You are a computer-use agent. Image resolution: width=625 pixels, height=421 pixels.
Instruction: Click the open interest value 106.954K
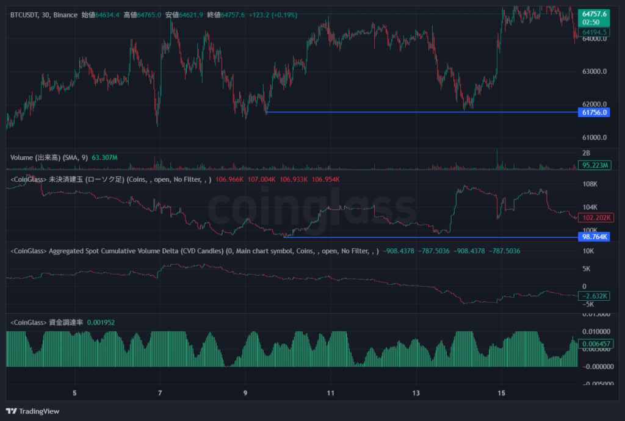click(326, 179)
